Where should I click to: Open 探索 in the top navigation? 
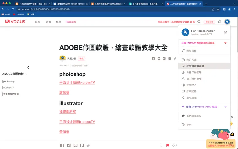point(38,22)
